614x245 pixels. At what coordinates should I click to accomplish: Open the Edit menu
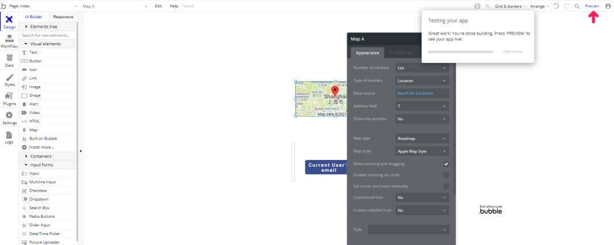tap(159, 6)
